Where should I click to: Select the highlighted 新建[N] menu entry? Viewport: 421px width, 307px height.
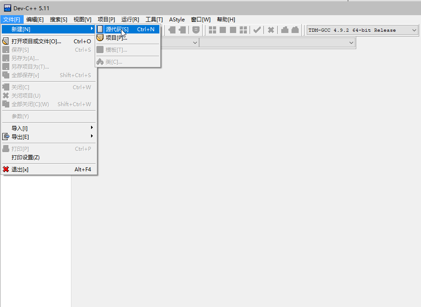click(49, 29)
